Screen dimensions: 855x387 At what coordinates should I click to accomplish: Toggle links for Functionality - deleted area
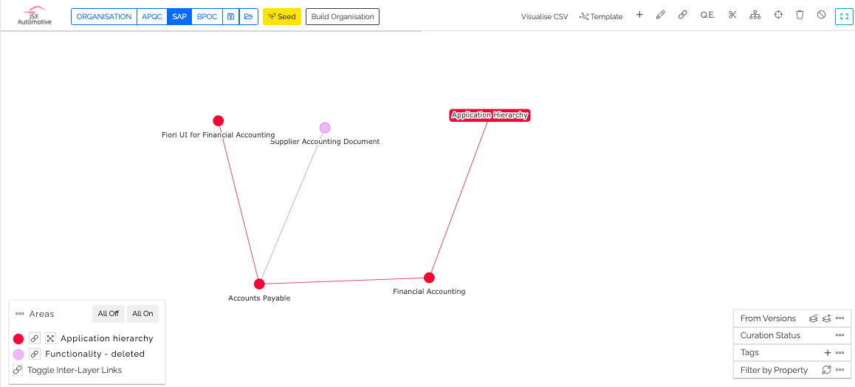click(x=35, y=355)
